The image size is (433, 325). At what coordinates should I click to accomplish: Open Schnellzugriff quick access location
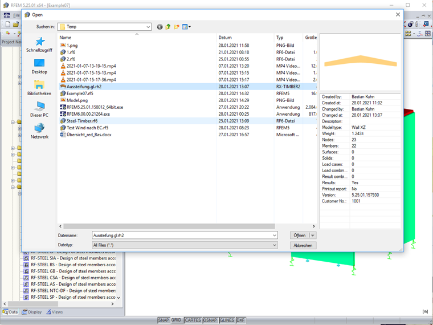pyautogui.click(x=39, y=45)
